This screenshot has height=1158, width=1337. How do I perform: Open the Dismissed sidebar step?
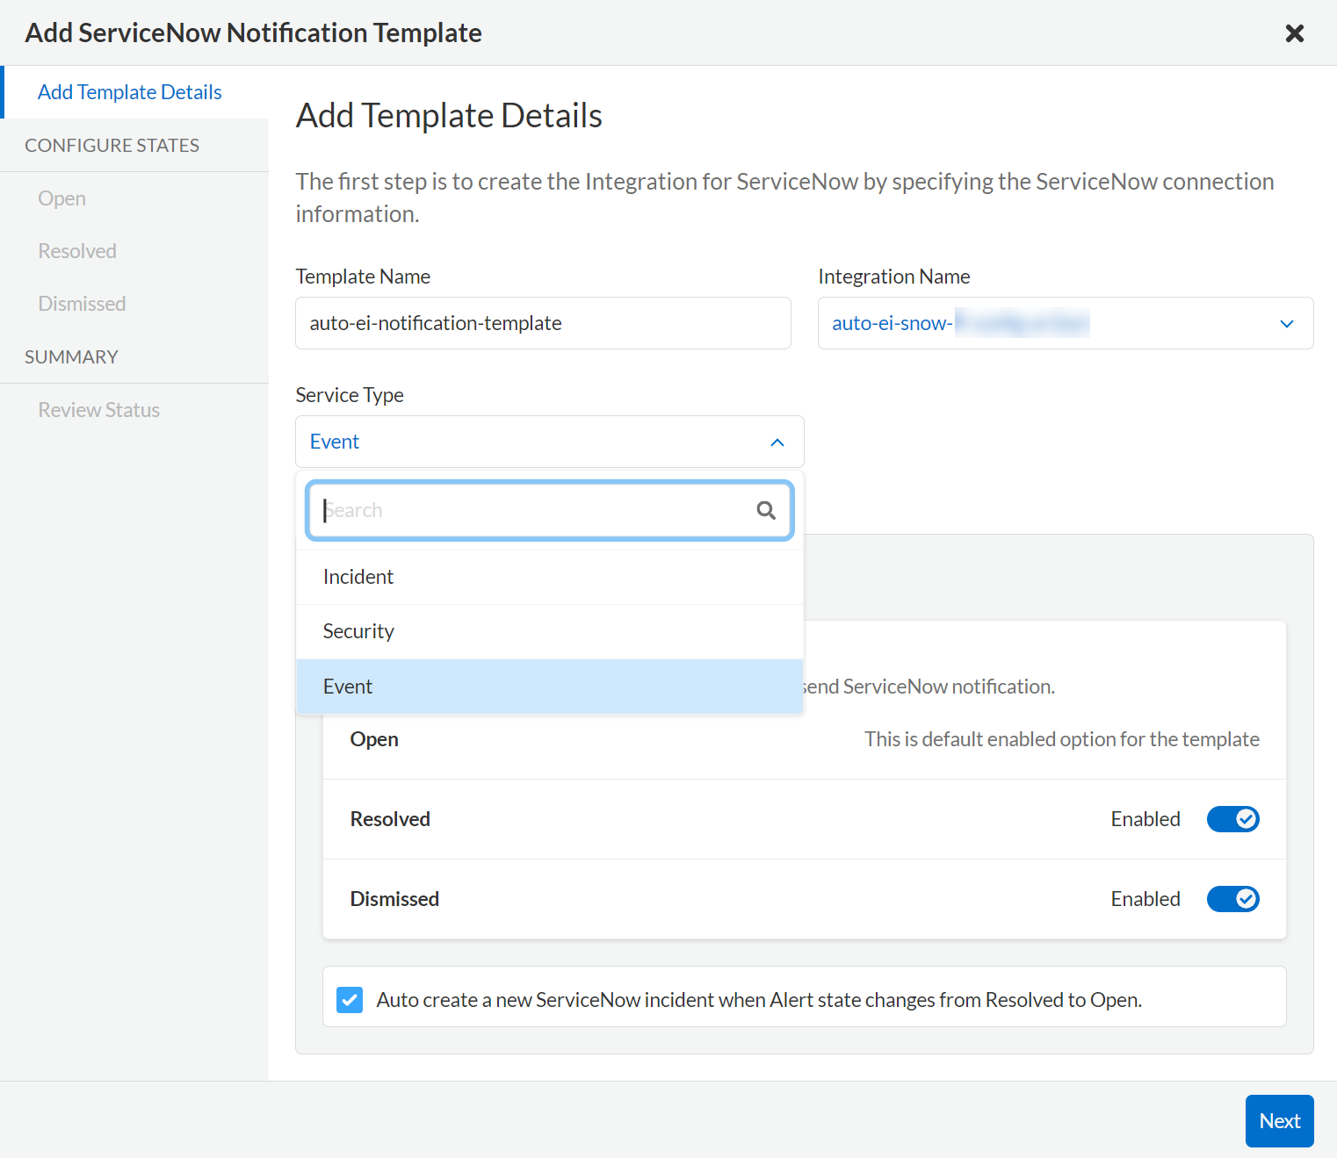pos(83,304)
